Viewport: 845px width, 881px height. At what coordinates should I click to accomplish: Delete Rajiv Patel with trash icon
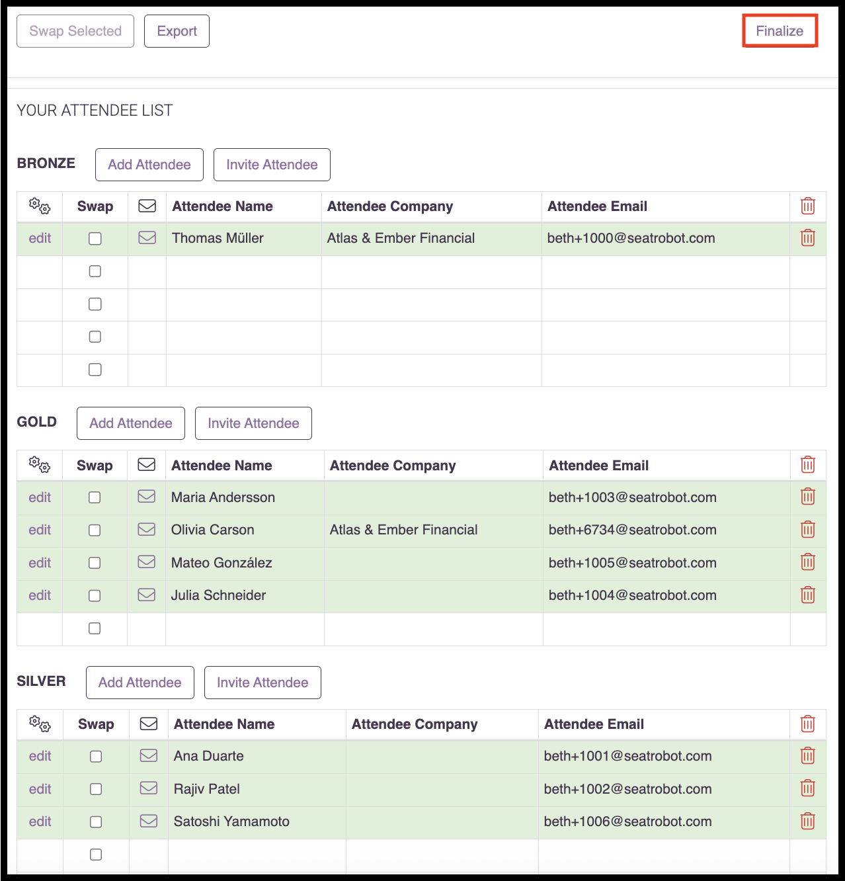tap(808, 788)
